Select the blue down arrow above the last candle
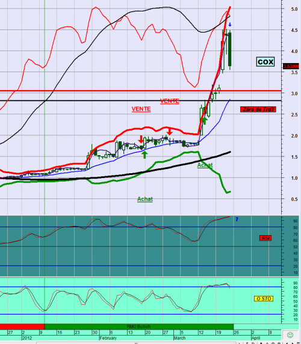 point(230,24)
